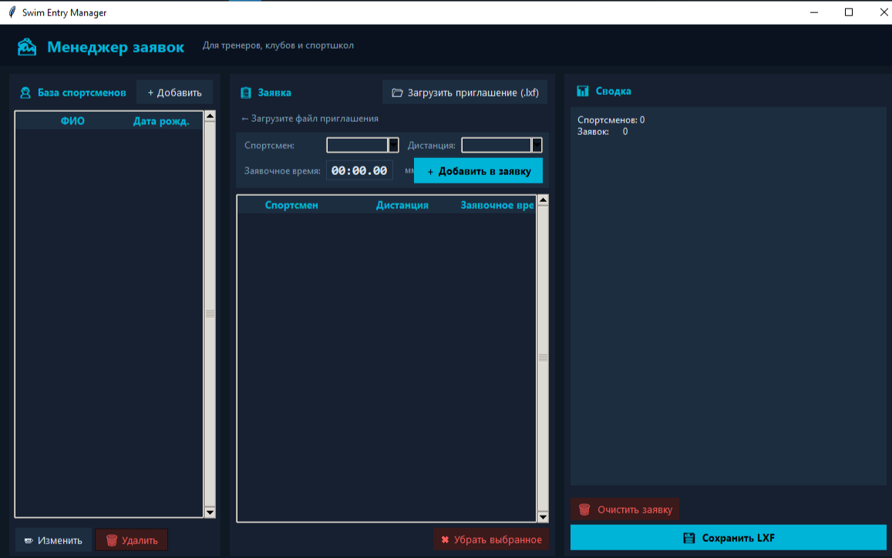This screenshot has height=558, width=892.
Task: Click the swimmer logo icon beside Менеджер заявок
Action: coord(27,47)
